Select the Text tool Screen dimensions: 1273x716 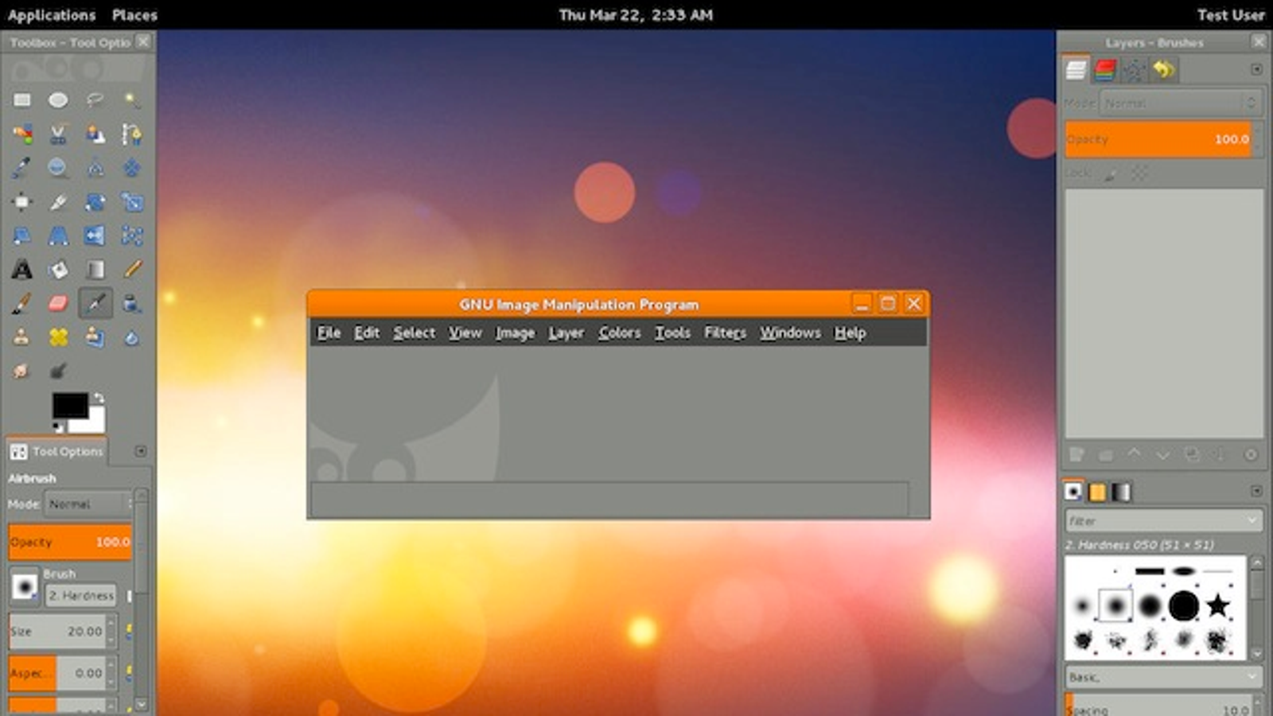pyautogui.click(x=21, y=270)
